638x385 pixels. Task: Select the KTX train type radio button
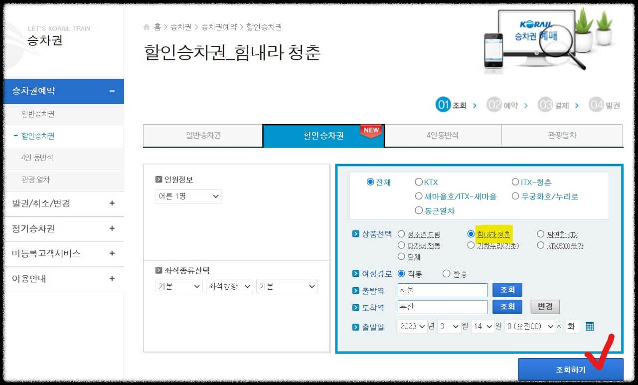point(419,182)
